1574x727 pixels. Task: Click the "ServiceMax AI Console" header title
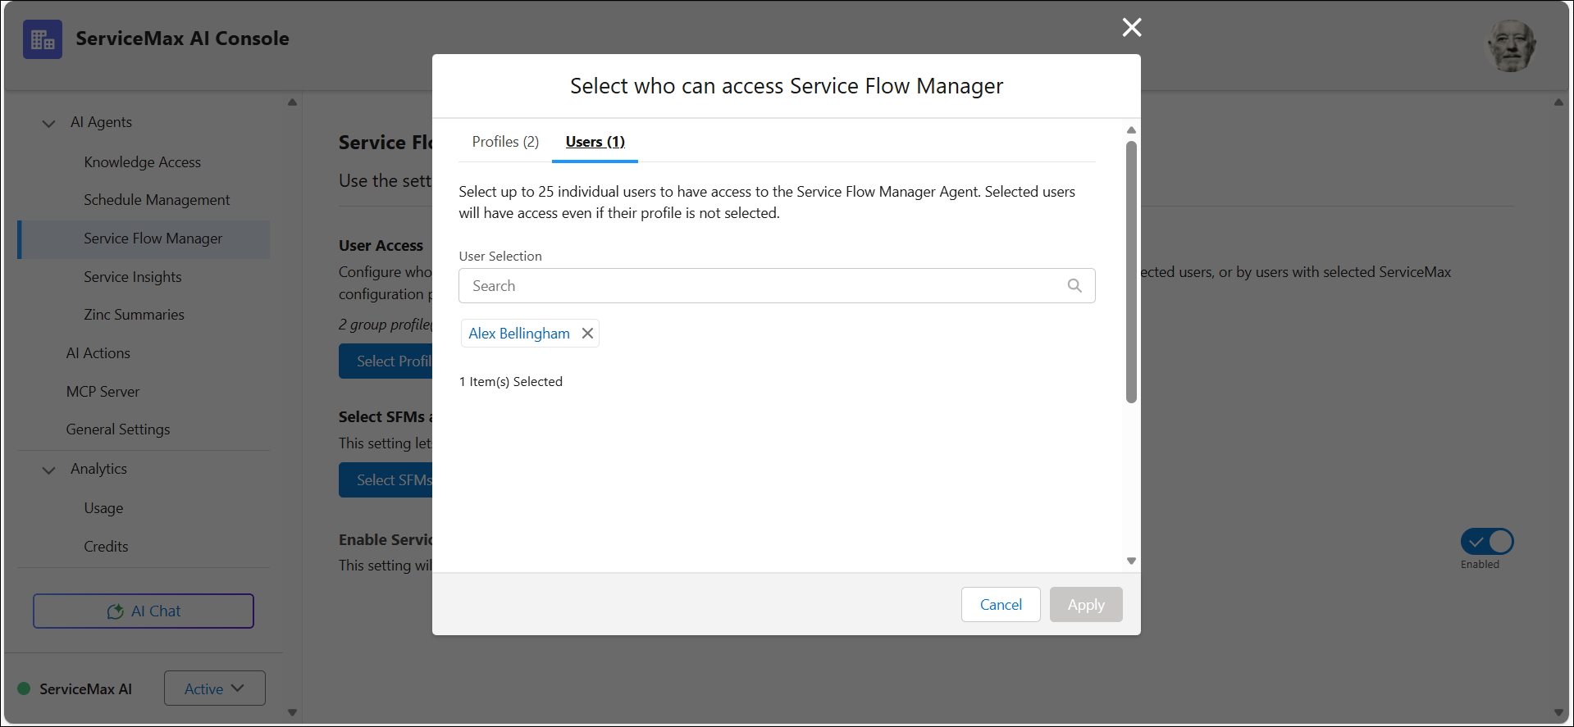click(182, 39)
